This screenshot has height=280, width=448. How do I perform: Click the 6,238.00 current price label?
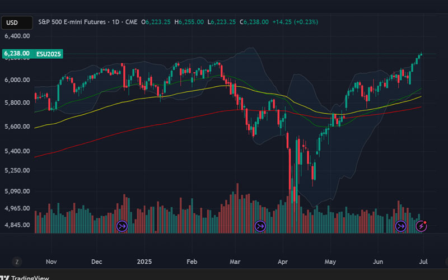tap(16, 54)
